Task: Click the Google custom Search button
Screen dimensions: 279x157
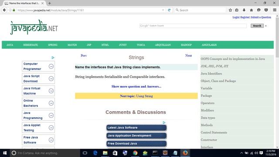Action: click(257, 26)
